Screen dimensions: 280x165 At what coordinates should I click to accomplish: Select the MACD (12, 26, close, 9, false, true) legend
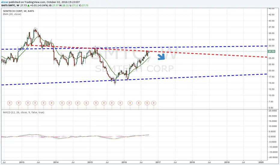(23, 112)
